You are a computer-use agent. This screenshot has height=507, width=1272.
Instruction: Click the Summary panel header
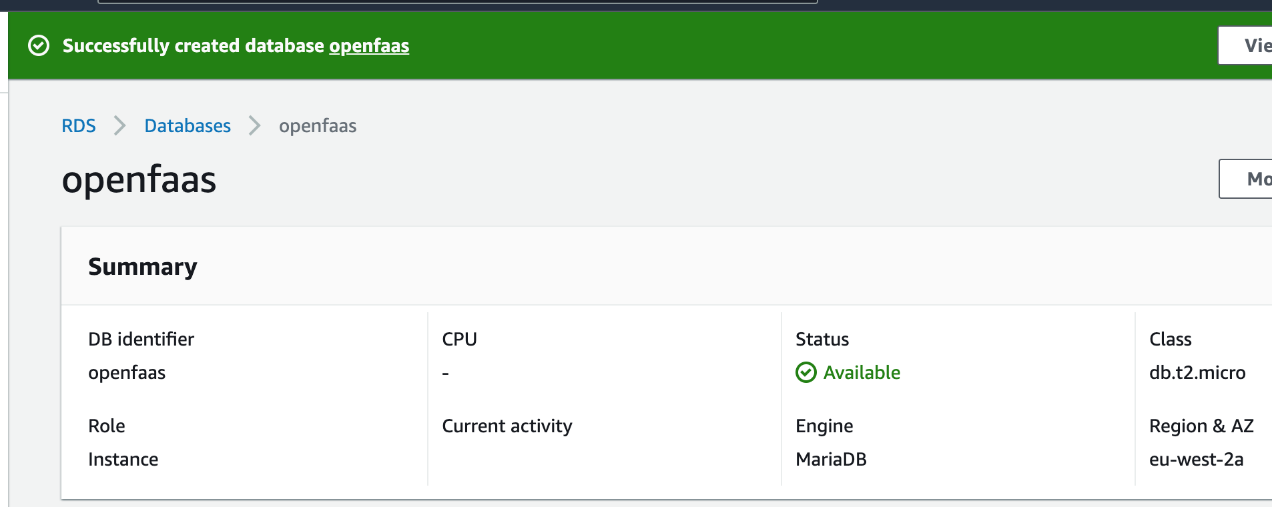click(x=143, y=267)
